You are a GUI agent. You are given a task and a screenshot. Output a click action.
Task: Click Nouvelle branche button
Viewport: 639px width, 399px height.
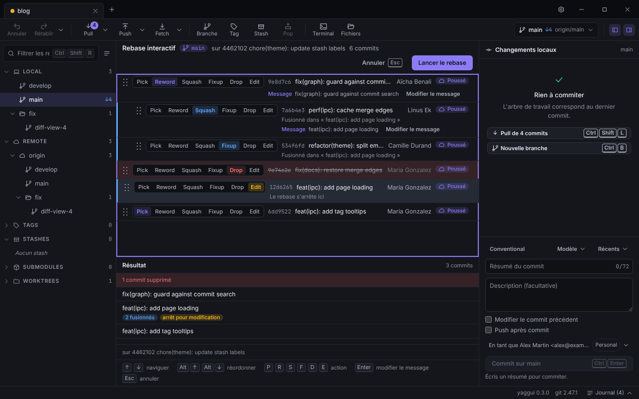(559, 148)
